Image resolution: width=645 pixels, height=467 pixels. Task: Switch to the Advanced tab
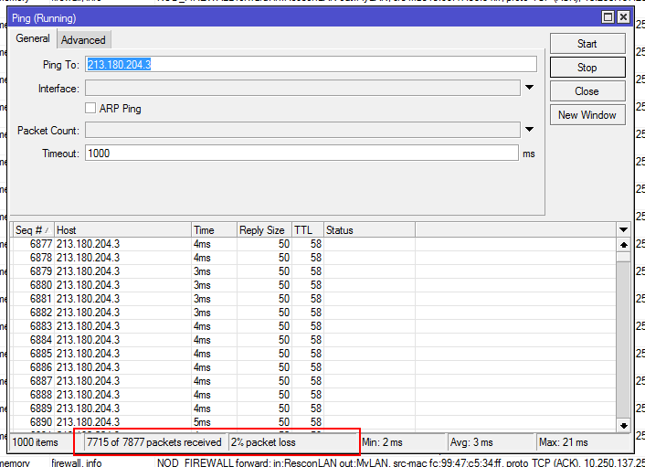[83, 40]
